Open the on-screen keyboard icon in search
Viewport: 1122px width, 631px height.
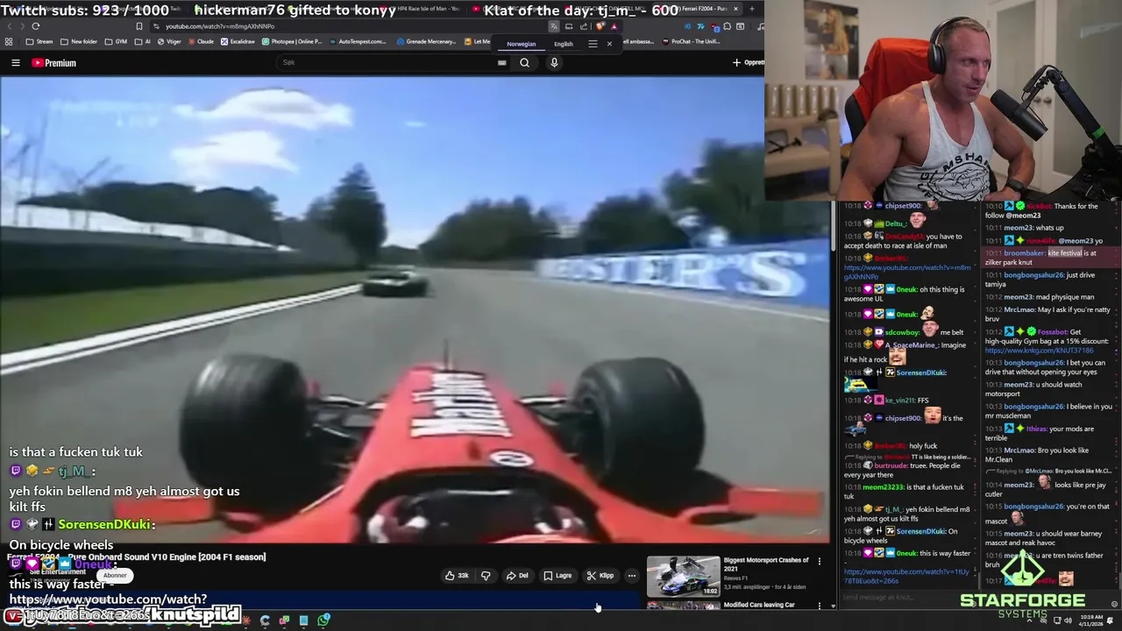(501, 63)
